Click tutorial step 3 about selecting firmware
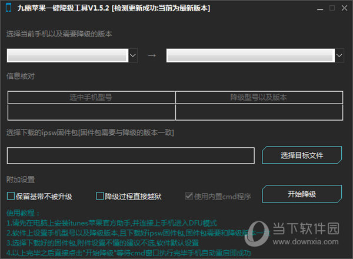The height and width of the screenshot is (259, 353). (x=102, y=243)
